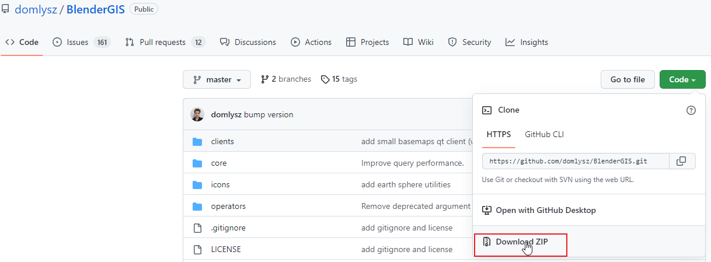Screen dimensions: 711x262
Task: Click the tag icon beside 15 tags
Action: coord(325,79)
